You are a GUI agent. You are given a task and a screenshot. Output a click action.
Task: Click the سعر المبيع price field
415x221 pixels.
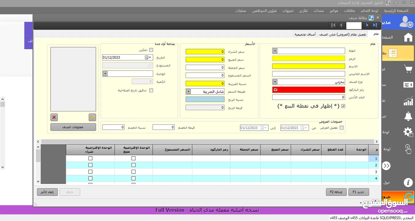pyautogui.click(x=205, y=60)
